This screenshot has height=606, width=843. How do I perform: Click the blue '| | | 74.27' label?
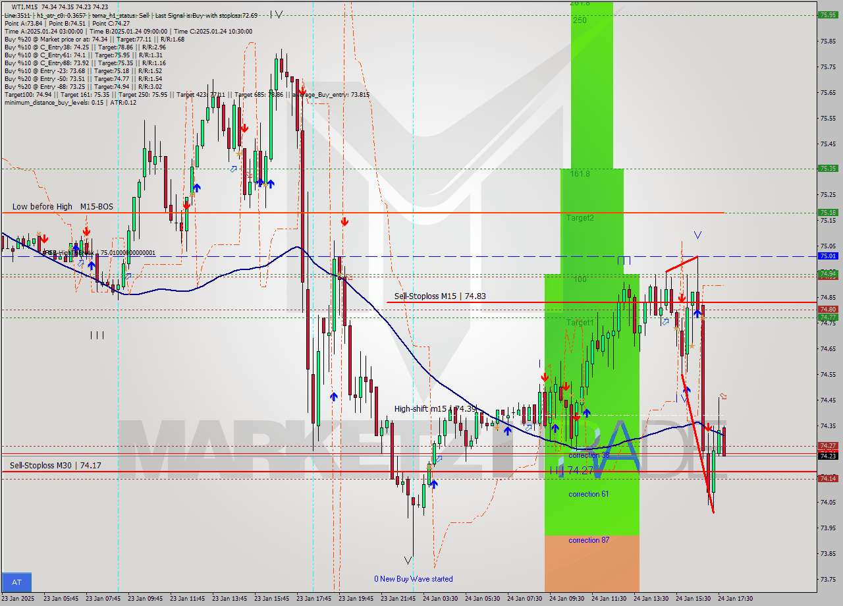(x=572, y=470)
